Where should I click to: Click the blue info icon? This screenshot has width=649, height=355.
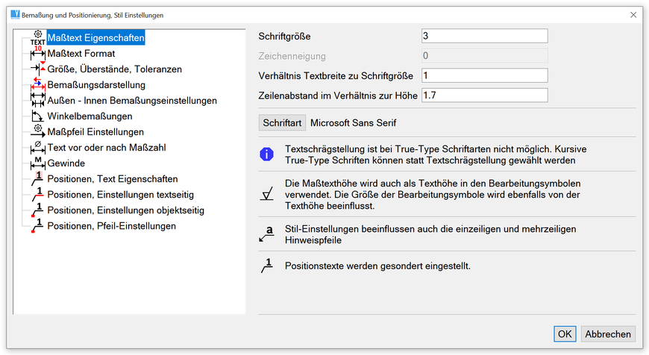267,154
